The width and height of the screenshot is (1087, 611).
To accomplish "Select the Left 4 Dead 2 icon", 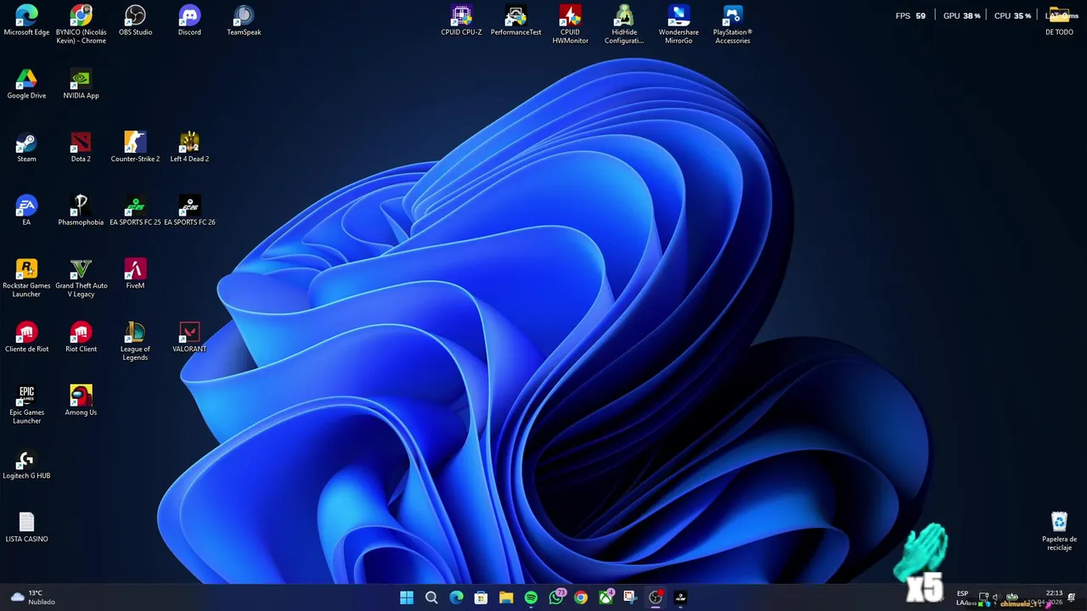I will tap(189, 148).
